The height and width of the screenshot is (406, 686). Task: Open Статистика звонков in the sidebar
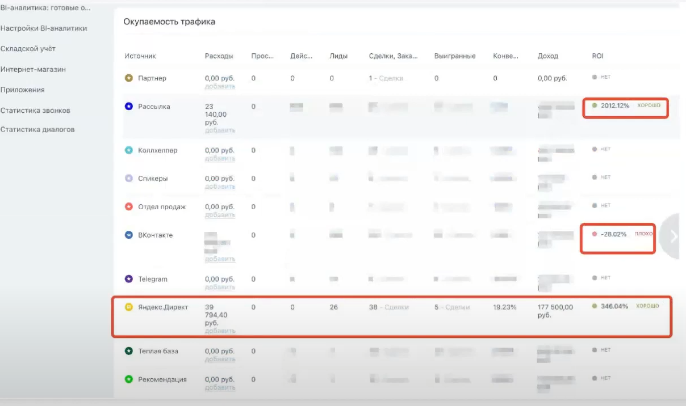coord(35,110)
